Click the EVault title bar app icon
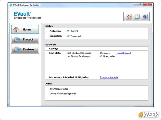Image resolution: width=161 pixels, height=120 pixels. click(x=11, y=5)
